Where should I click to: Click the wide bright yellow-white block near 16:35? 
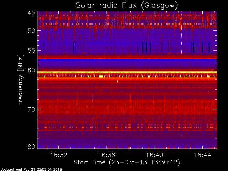(101, 76)
